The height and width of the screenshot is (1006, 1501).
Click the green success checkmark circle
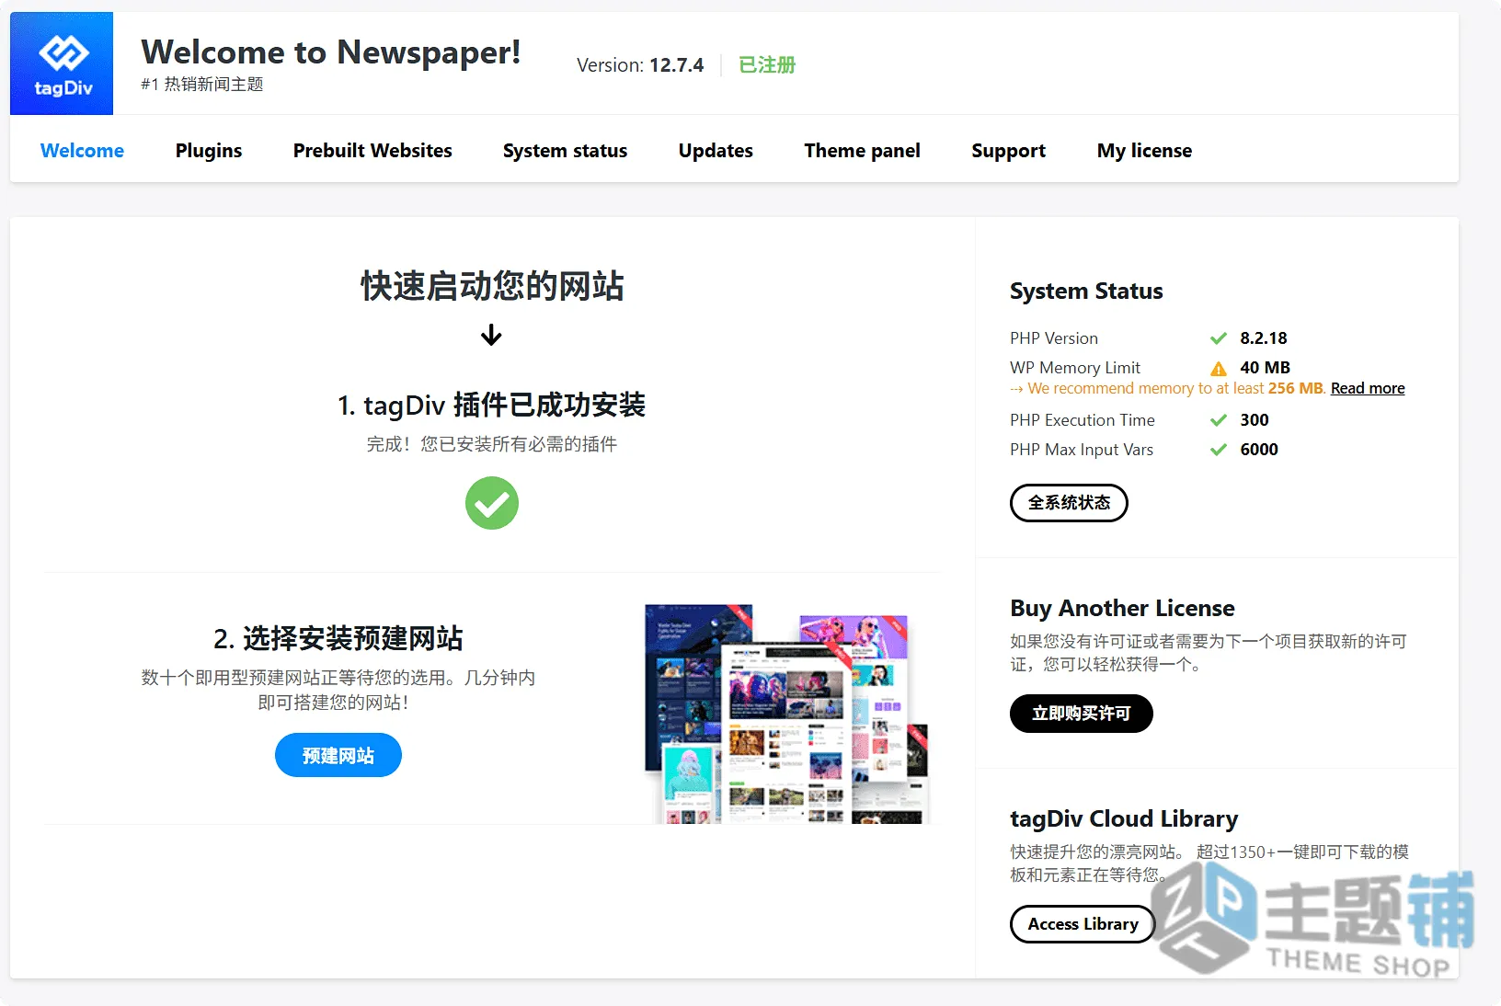pos(492,503)
